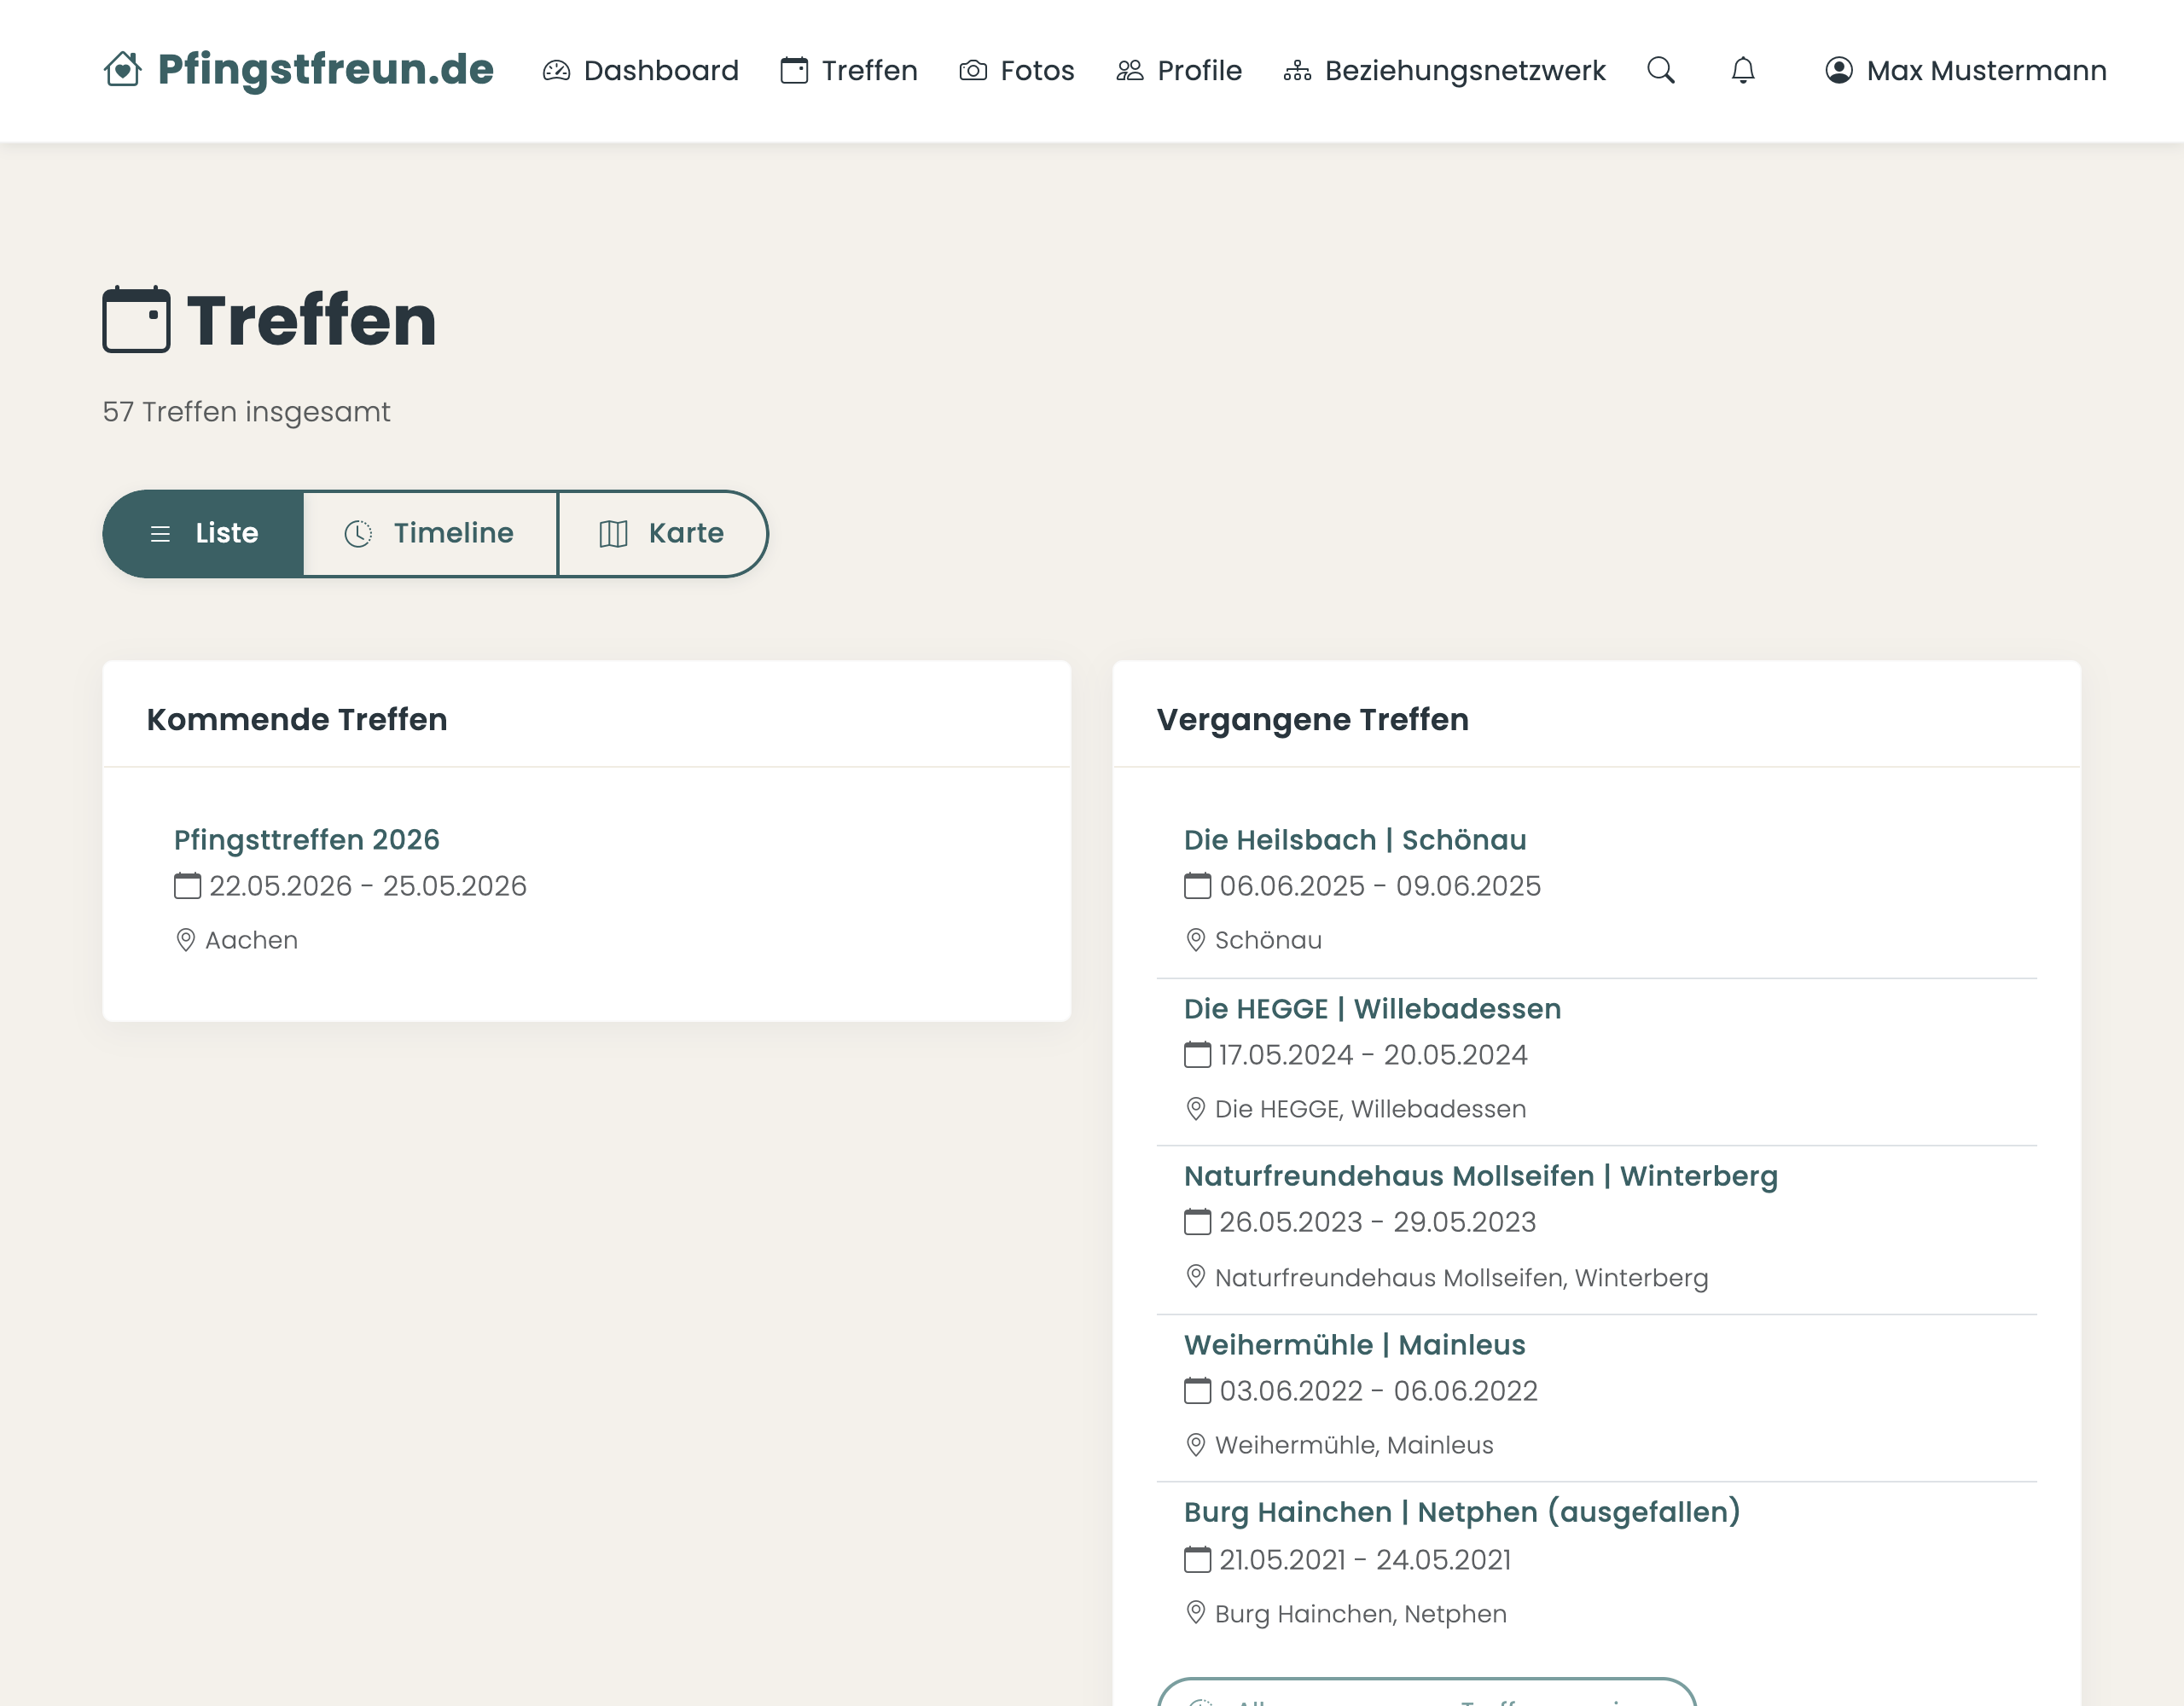Image resolution: width=2184 pixels, height=1706 pixels.
Task: Click the speedometer icon beside Dashboard
Action: (556, 70)
